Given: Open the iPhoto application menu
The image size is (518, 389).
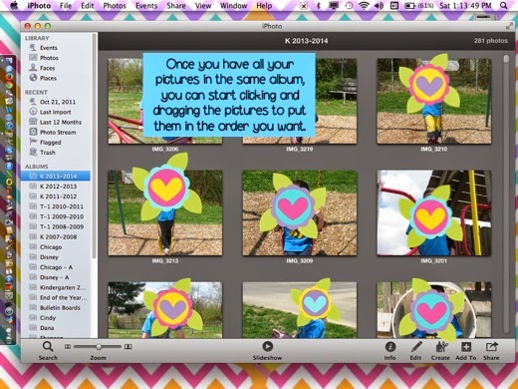Looking at the screenshot, I should tap(39, 6).
